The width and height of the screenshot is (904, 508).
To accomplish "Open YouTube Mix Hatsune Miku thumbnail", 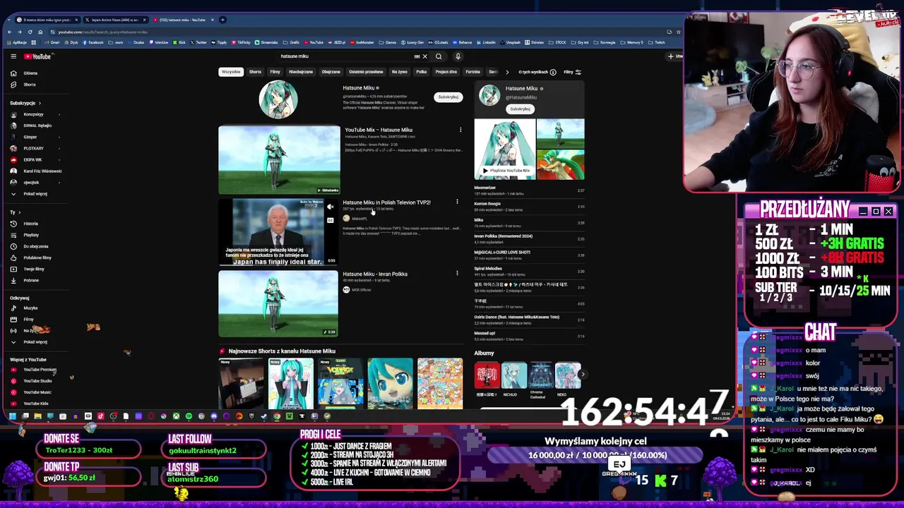I will pos(280,160).
